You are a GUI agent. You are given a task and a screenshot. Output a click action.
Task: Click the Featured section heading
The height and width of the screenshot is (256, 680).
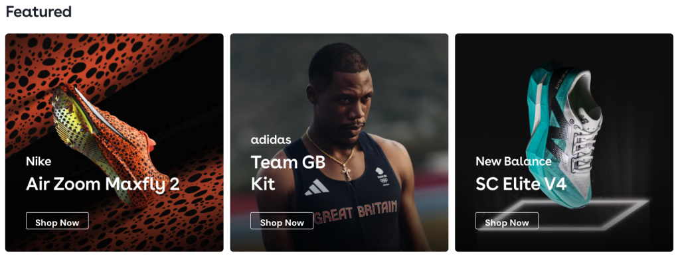(38, 12)
